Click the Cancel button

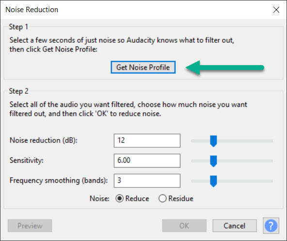pos(235,225)
